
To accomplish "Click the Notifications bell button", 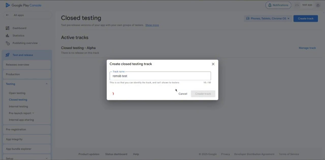I will coord(279,5).
